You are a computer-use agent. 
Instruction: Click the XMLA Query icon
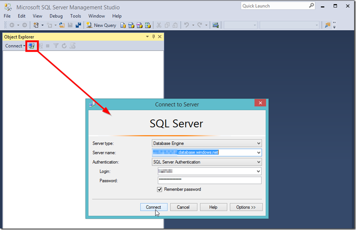(x=148, y=25)
